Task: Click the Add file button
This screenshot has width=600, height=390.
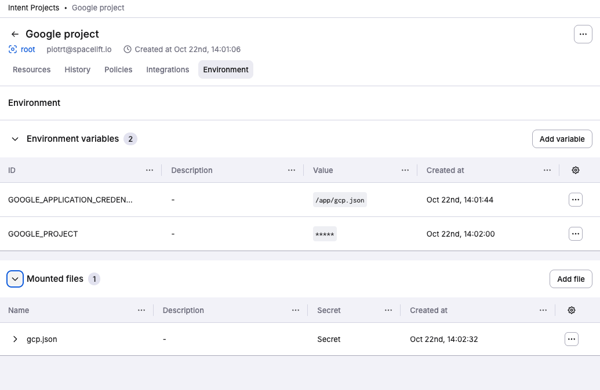Action: [x=570, y=279]
